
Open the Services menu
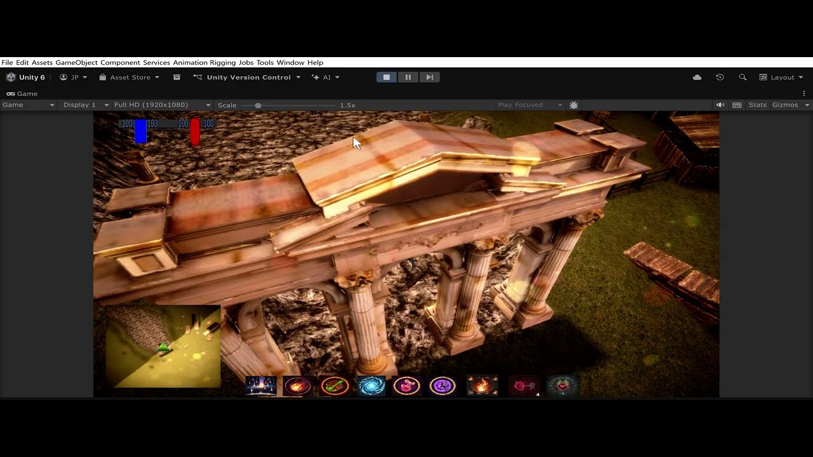click(x=156, y=63)
